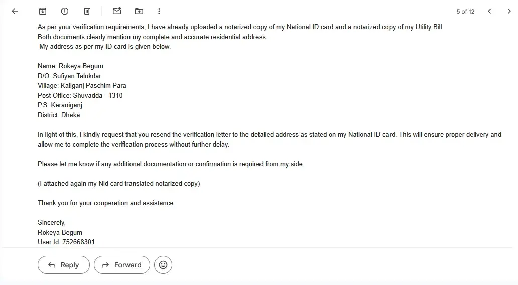This screenshot has height=285, width=518.
Task: Report this email as spam
Action: click(x=65, y=11)
